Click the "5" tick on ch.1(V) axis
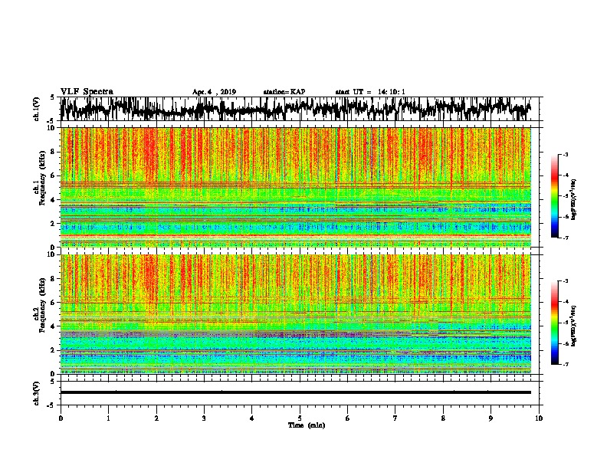The width and height of the screenshot is (607, 469). (53, 97)
